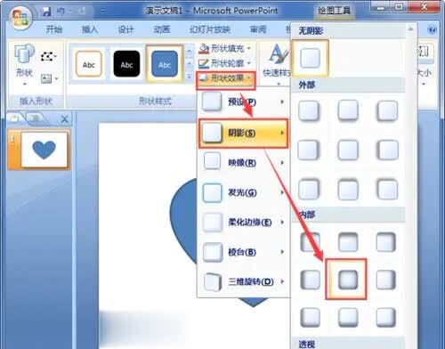Open the 发光(G) submenu
Viewport: 445px width, 349px height.
tap(243, 192)
